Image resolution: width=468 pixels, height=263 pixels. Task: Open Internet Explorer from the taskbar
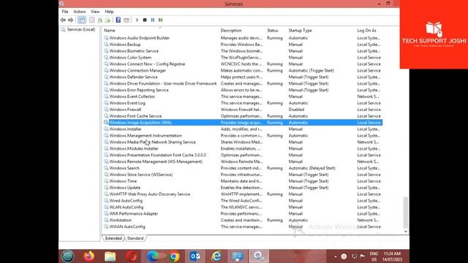point(216,256)
